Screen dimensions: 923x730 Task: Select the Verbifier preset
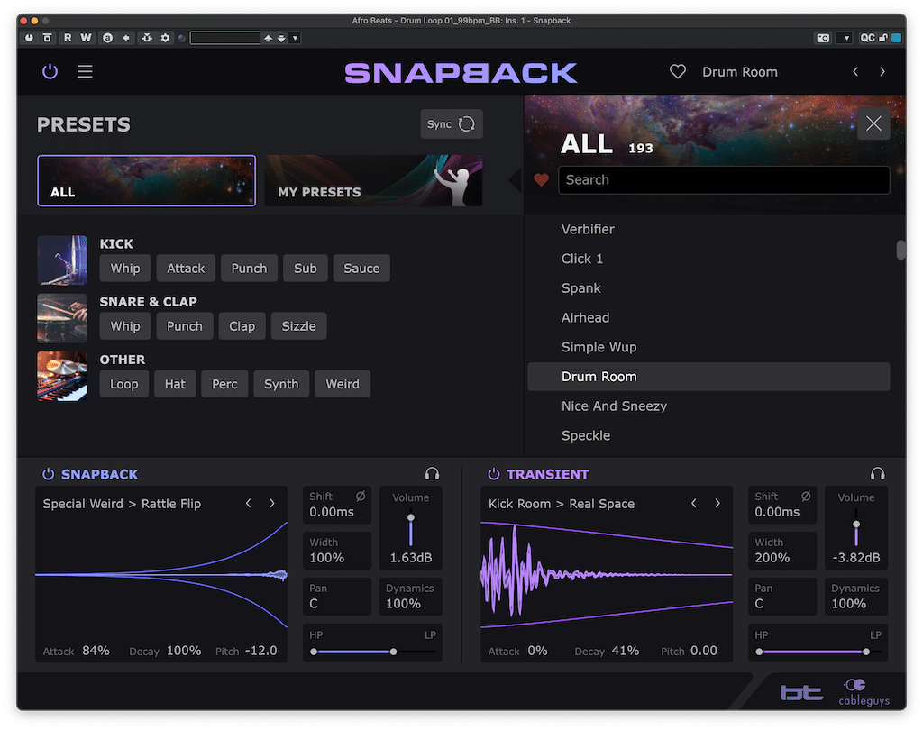click(x=708, y=230)
